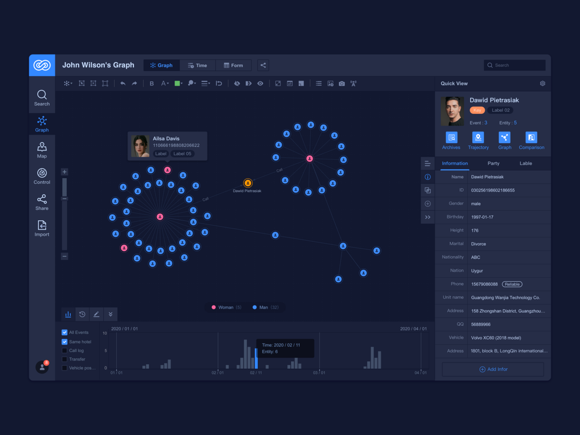Open Import in left sidebar
580x435 pixels.
42,228
